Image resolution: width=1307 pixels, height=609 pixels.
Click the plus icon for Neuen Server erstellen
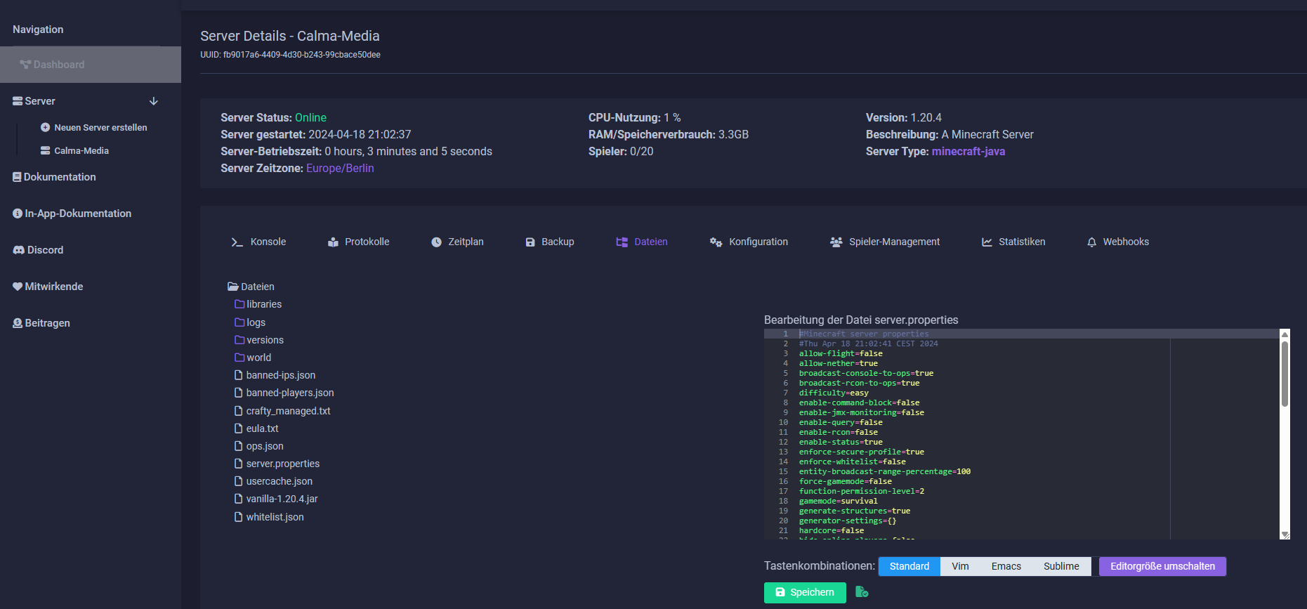[x=45, y=128]
